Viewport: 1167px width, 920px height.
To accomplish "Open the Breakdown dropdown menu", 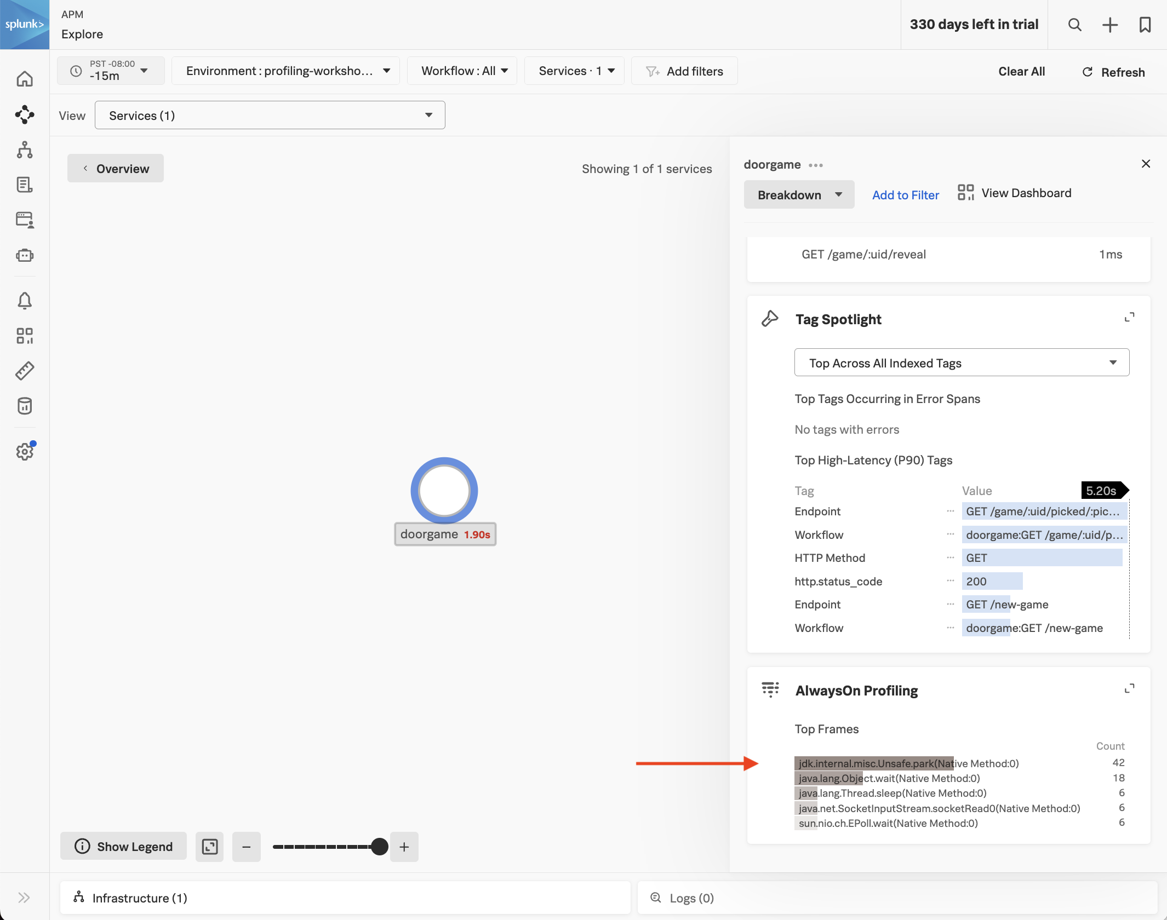I will point(799,194).
